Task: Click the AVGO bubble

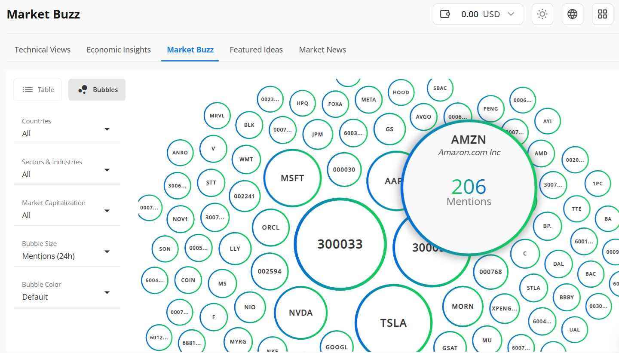Action: tap(423, 117)
